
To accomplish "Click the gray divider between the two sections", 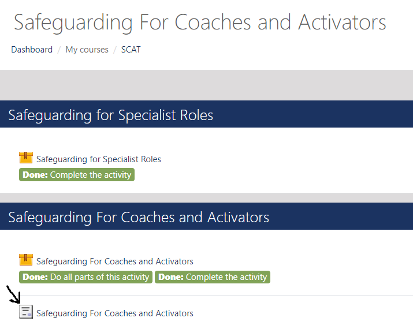I will 207,197.
